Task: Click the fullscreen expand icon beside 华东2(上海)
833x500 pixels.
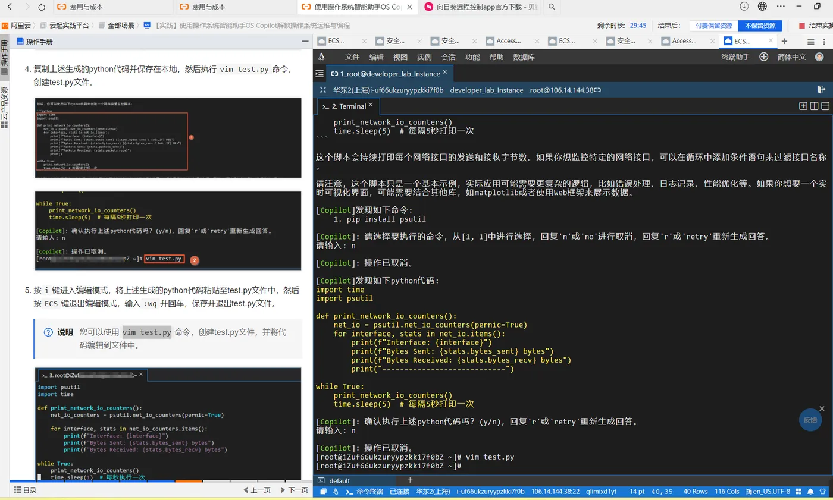Action: [x=323, y=90]
